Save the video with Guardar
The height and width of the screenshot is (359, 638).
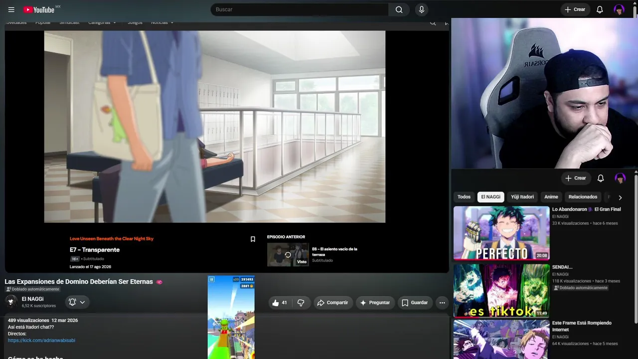click(x=415, y=303)
